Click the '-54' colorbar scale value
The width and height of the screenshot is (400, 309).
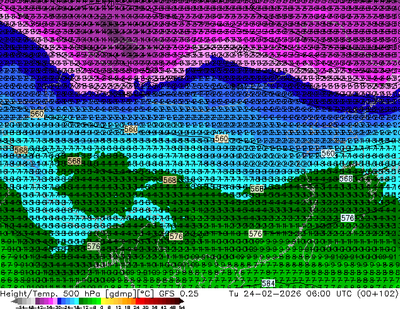pos(20,307)
